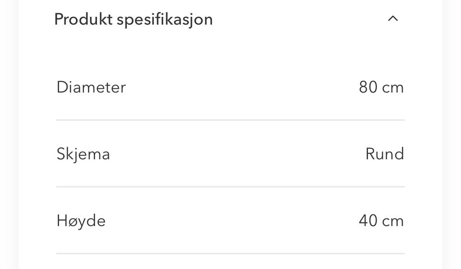
Task: Click the word spesifikasjon in the heading
Action: click(x=165, y=20)
